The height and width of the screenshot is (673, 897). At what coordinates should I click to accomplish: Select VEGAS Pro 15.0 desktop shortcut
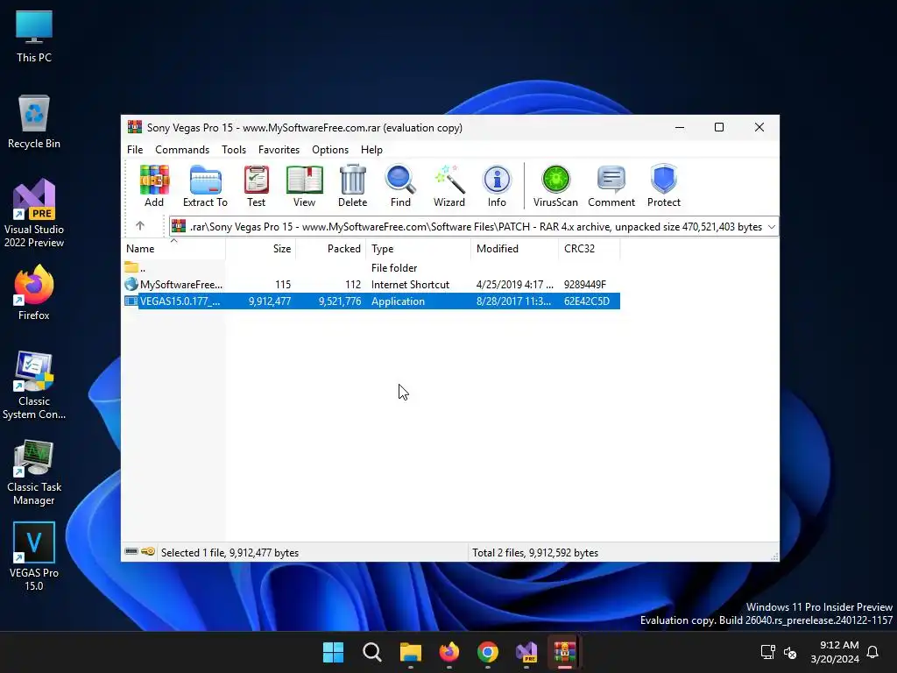34,556
